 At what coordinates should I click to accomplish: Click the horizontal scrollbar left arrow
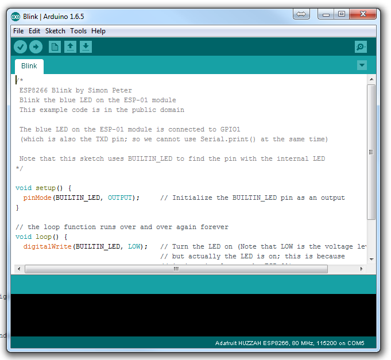click(19, 269)
